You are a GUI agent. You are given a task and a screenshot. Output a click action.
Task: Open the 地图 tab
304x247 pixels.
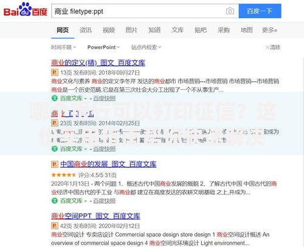click(246, 30)
